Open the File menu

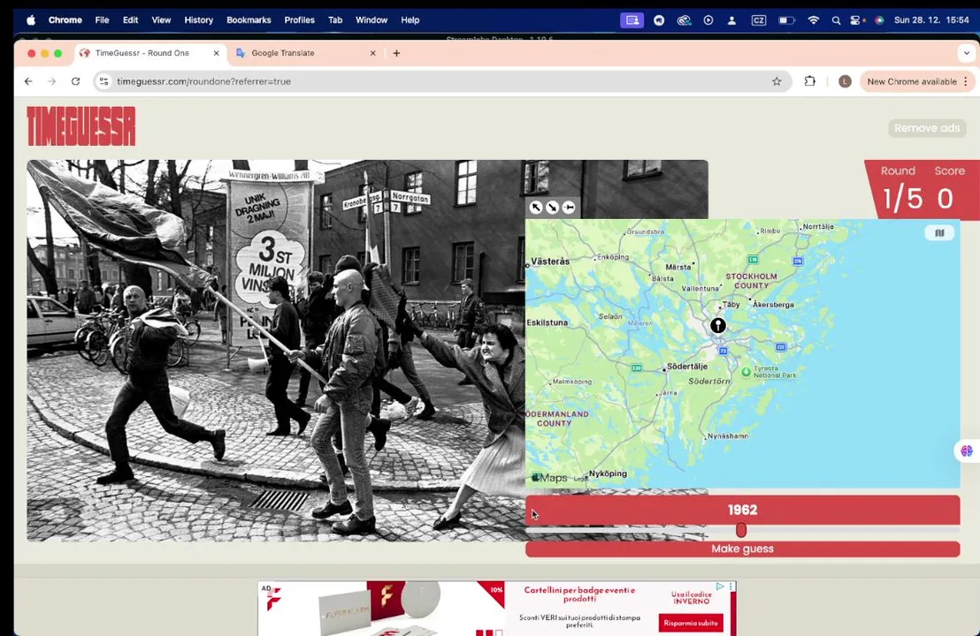click(102, 20)
